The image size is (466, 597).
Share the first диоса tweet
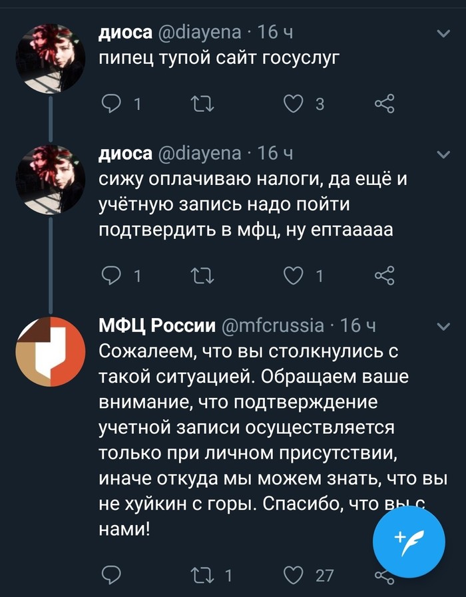pyautogui.click(x=384, y=103)
